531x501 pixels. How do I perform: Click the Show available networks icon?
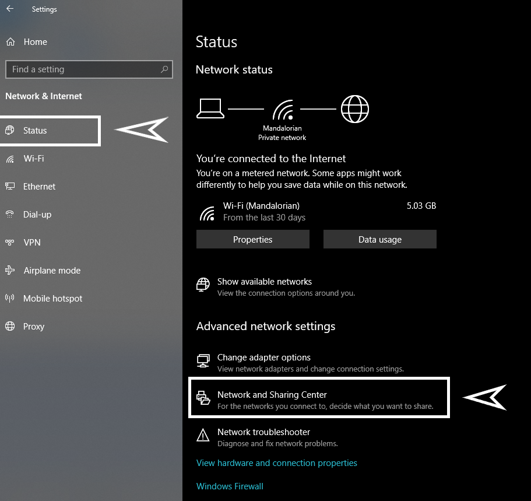[203, 285]
